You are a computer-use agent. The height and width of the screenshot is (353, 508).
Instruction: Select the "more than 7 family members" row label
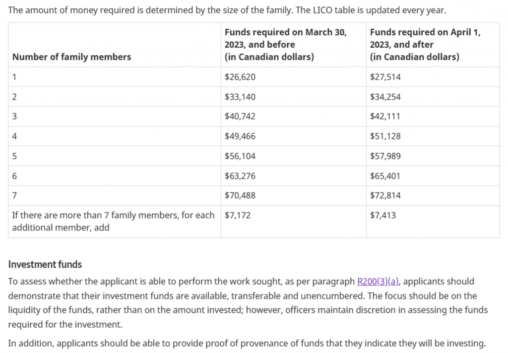(x=114, y=221)
